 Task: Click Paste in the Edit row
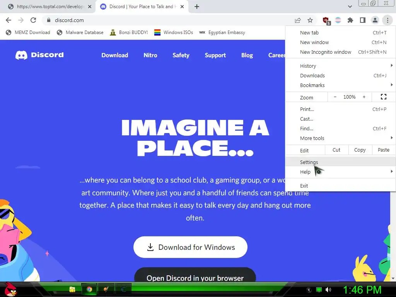pyautogui.click(x=384, y=150)
